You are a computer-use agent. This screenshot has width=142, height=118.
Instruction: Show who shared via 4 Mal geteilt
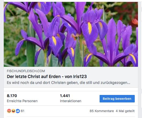pyautogui.click(x=125, y=111)
